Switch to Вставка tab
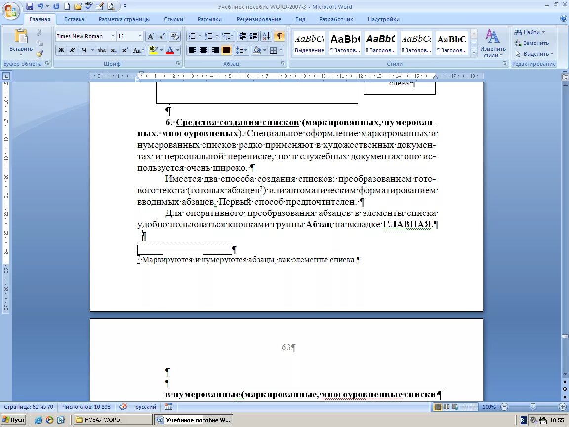569x427 pixels. [x=74, y=19]
